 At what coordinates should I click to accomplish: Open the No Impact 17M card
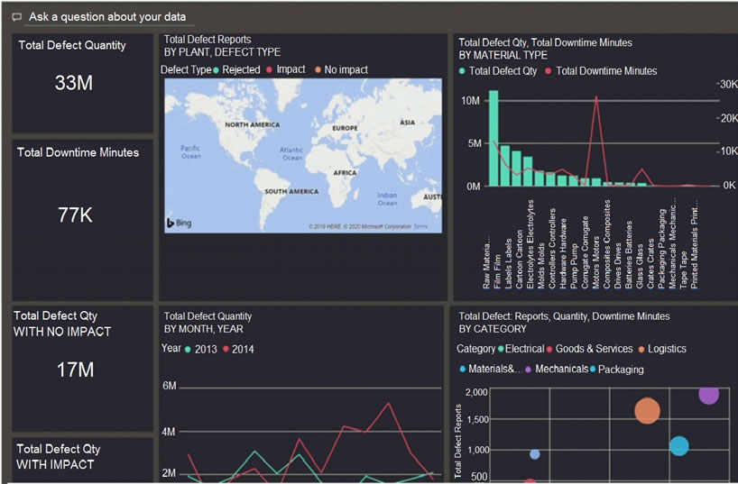click(83, 370)
